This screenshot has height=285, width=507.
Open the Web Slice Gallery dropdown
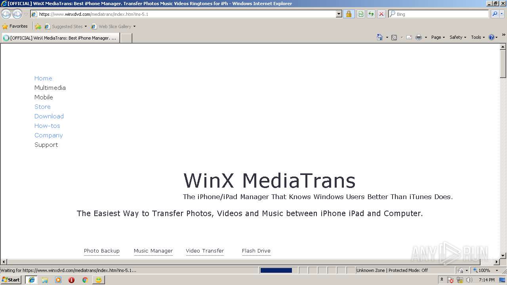point(114,27)
